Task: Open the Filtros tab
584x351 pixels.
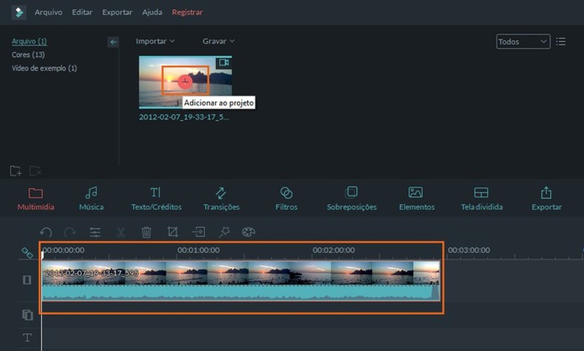Action: [286, 199]
